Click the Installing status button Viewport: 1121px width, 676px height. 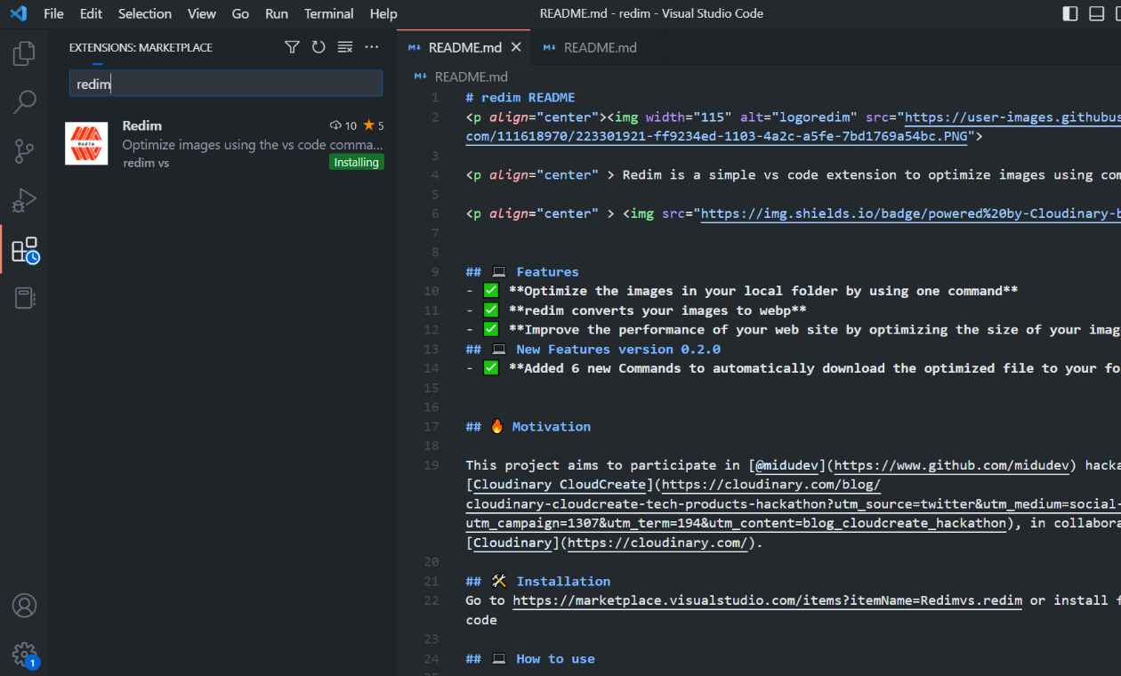[357, 162]
